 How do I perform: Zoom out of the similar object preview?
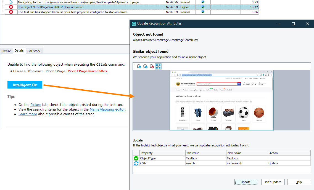pyautogui.click(x=145, y=66)
